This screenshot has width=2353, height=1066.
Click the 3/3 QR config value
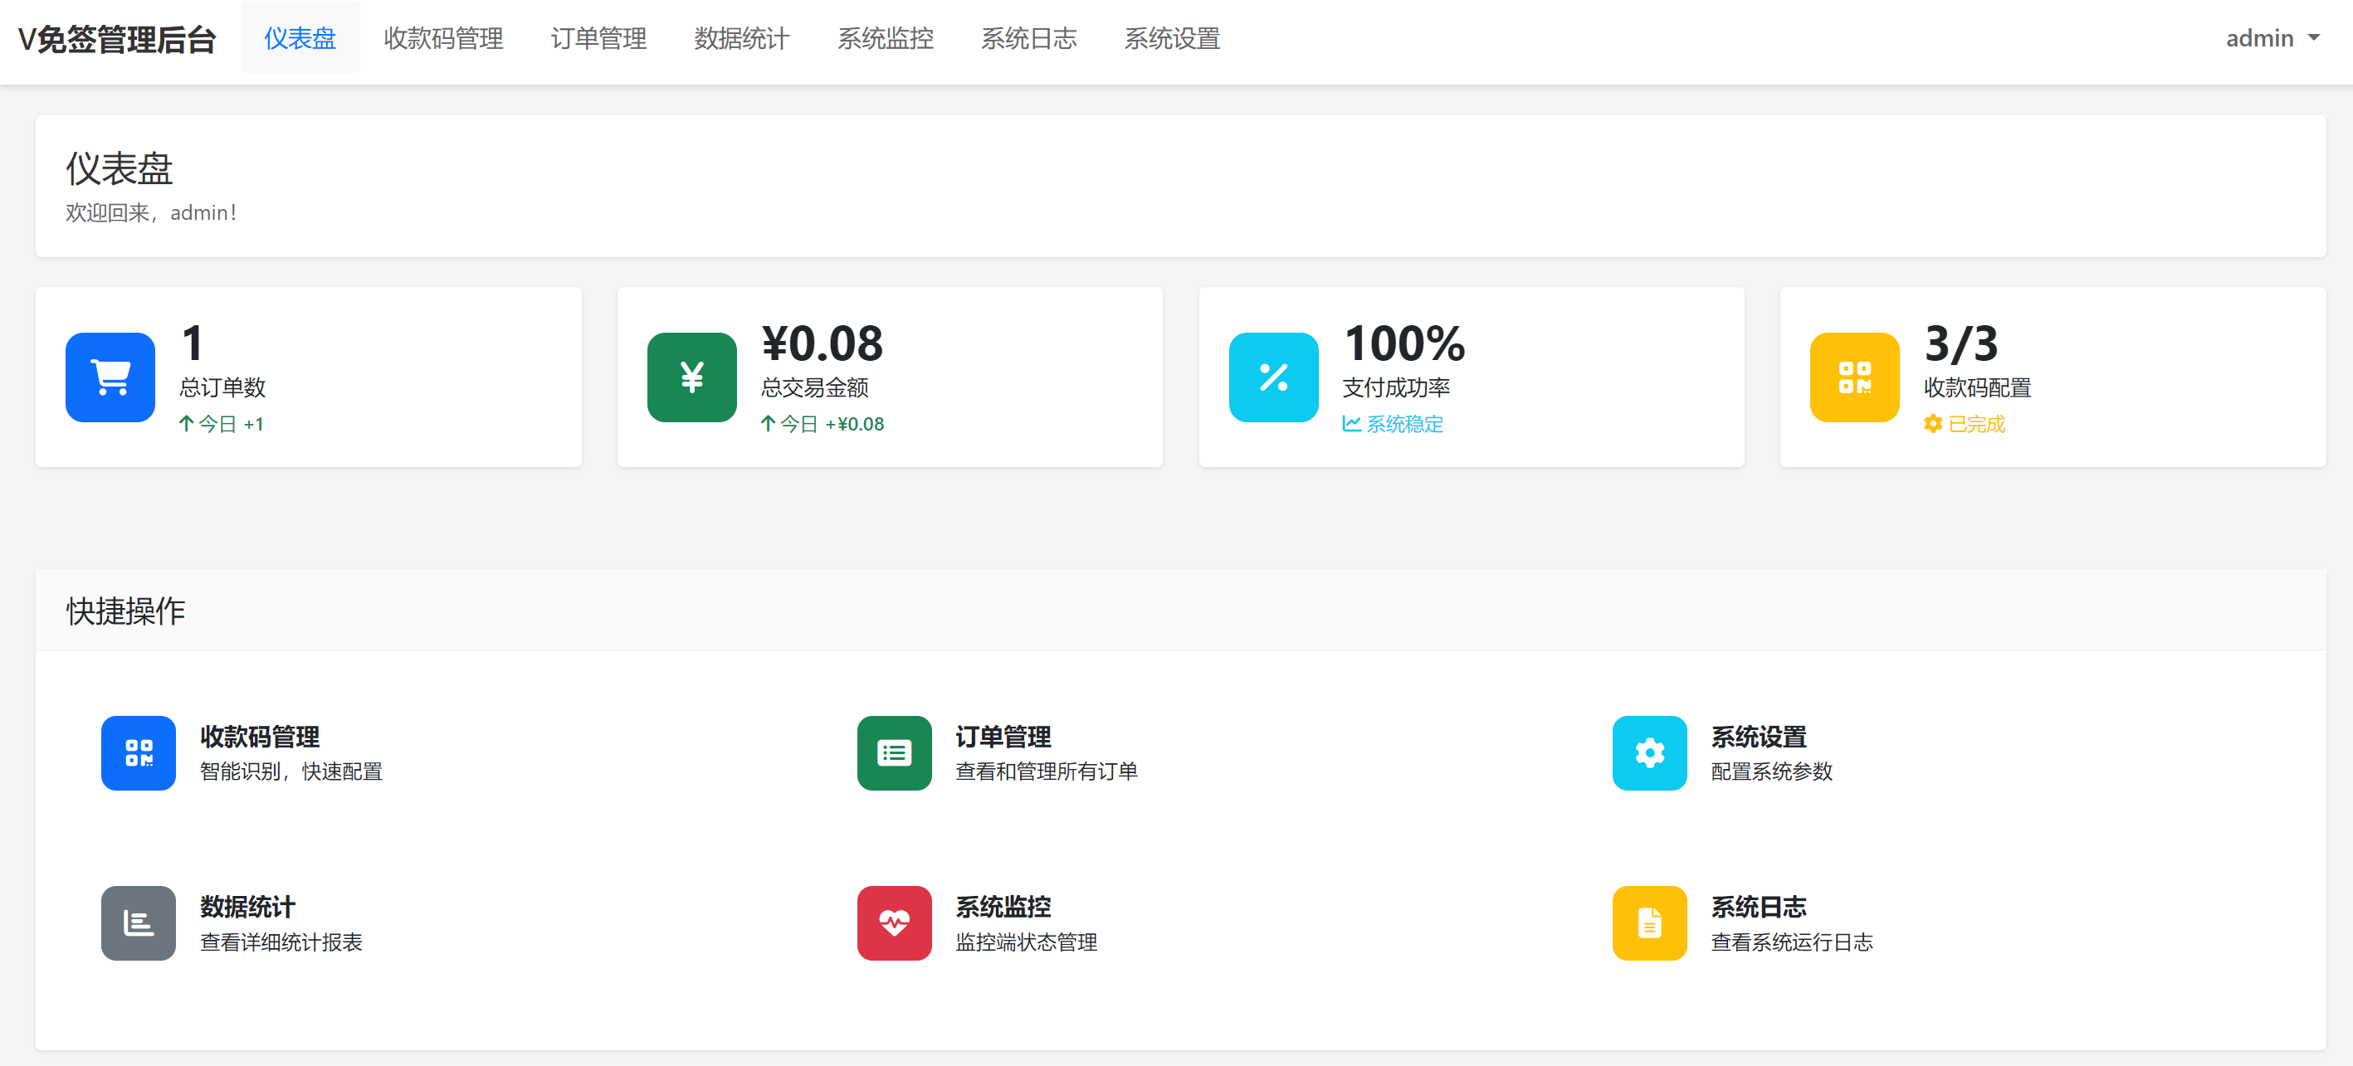(x=1961, y=343)
